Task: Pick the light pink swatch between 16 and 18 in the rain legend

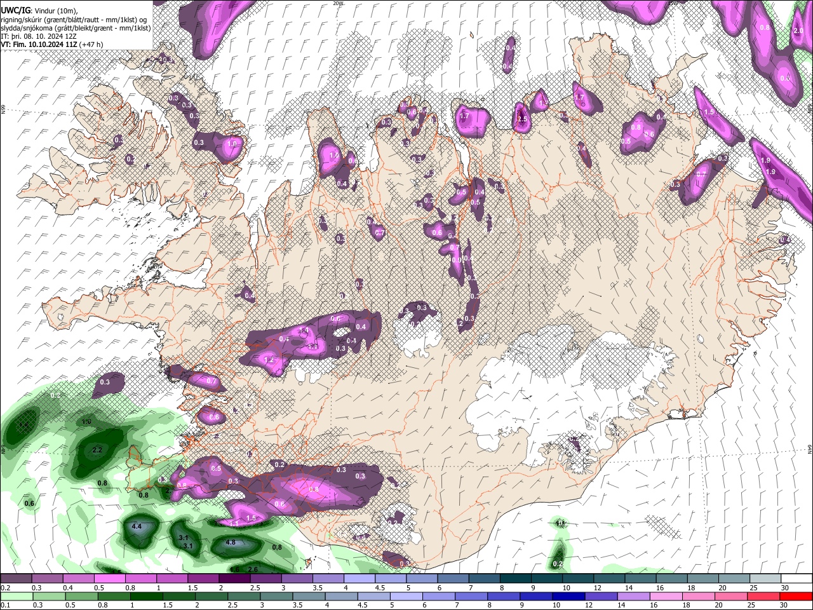Action: pos(667,596)
